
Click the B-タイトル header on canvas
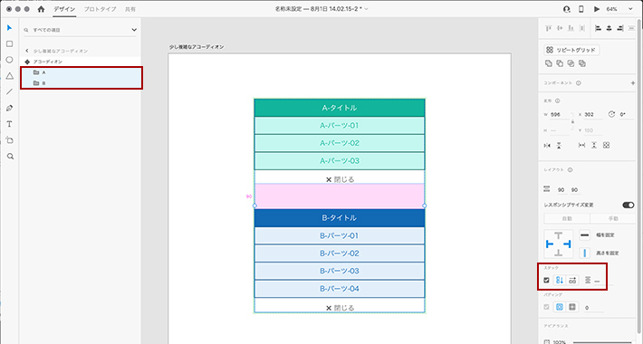point(340,218)
